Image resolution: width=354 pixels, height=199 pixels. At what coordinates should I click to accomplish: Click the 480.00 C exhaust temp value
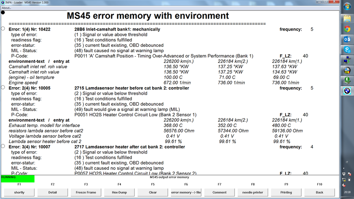pyautogui.click(x=281, y=126)
